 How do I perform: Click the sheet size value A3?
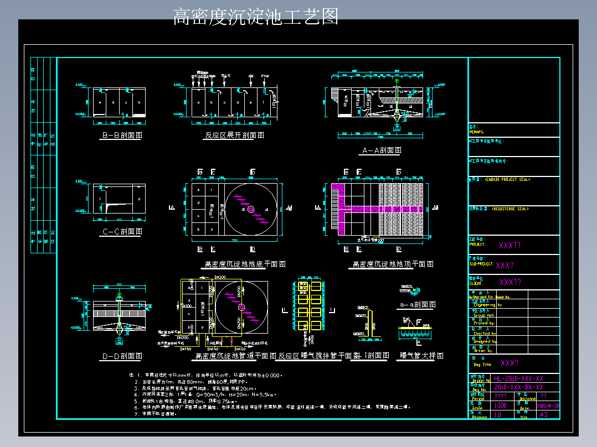(x=544, y=415)
